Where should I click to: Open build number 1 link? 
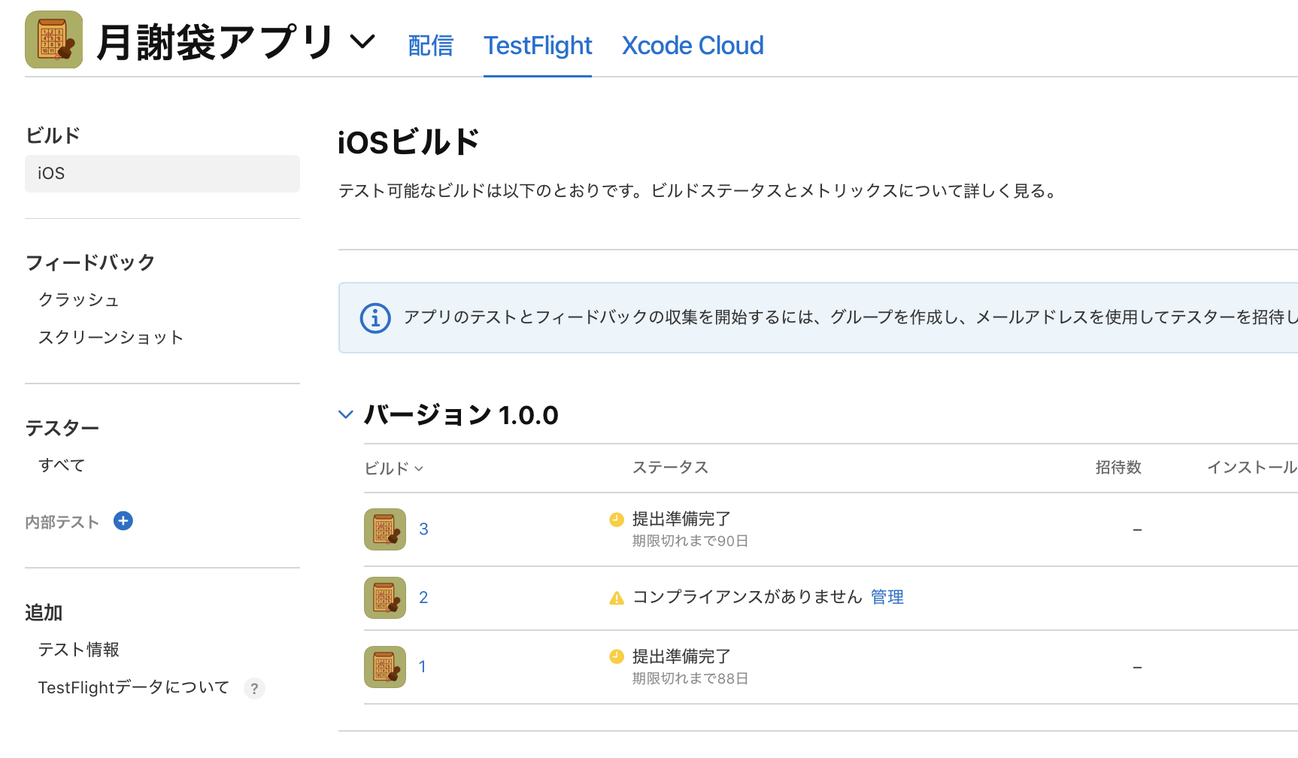[423, 667]
